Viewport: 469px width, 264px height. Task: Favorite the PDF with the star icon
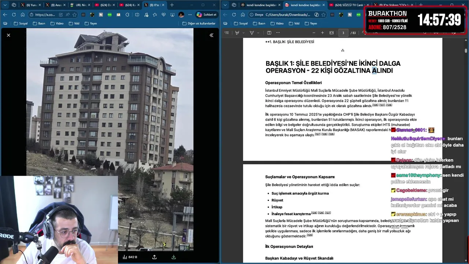(x=324, y=15)
